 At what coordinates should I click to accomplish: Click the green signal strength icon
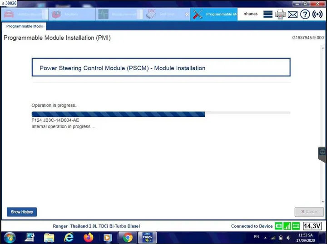287,226
